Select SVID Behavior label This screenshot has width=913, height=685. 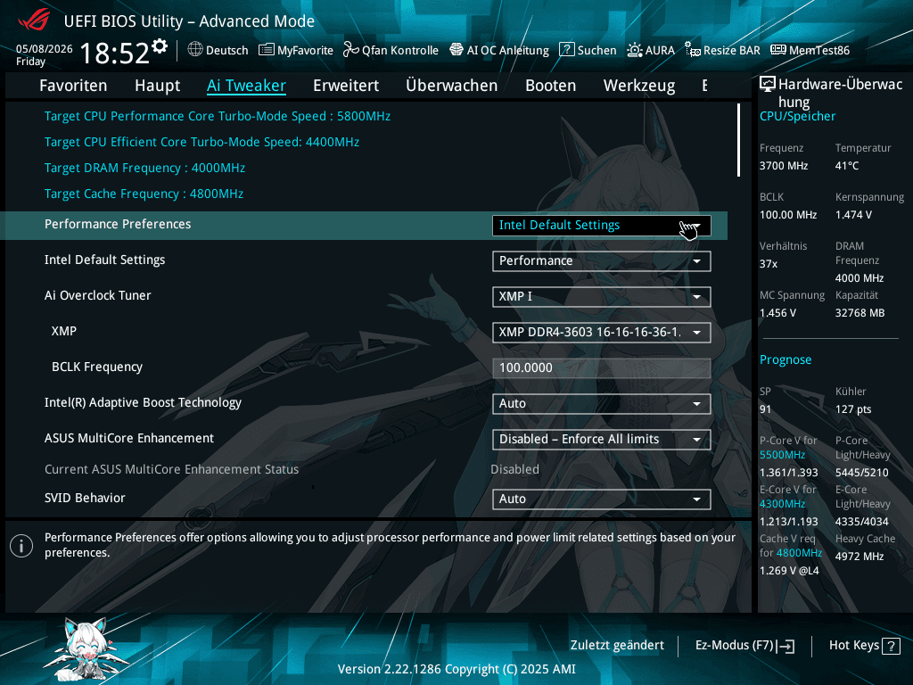85,498
